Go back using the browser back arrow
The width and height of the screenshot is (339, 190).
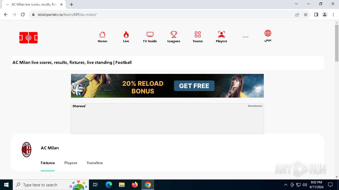(x=6, y=15)
